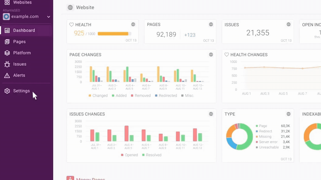Screen dimensions: 321x180
Task: Click the 925 health score
Action: pos(79,33)
